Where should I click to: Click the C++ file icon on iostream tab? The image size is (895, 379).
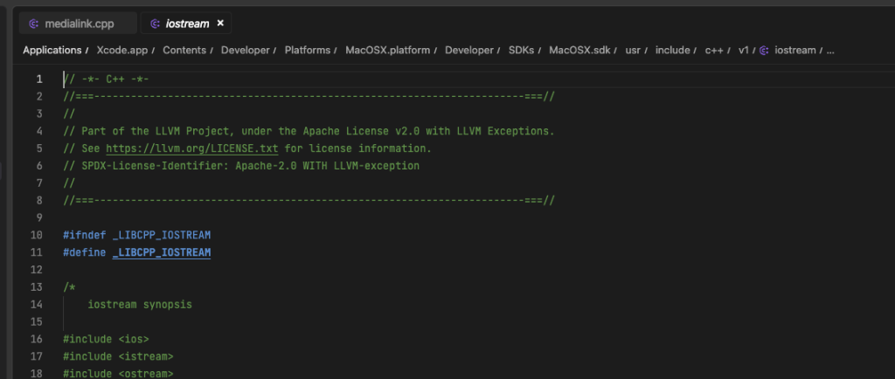pyautogui.click(x=155, y=24)
